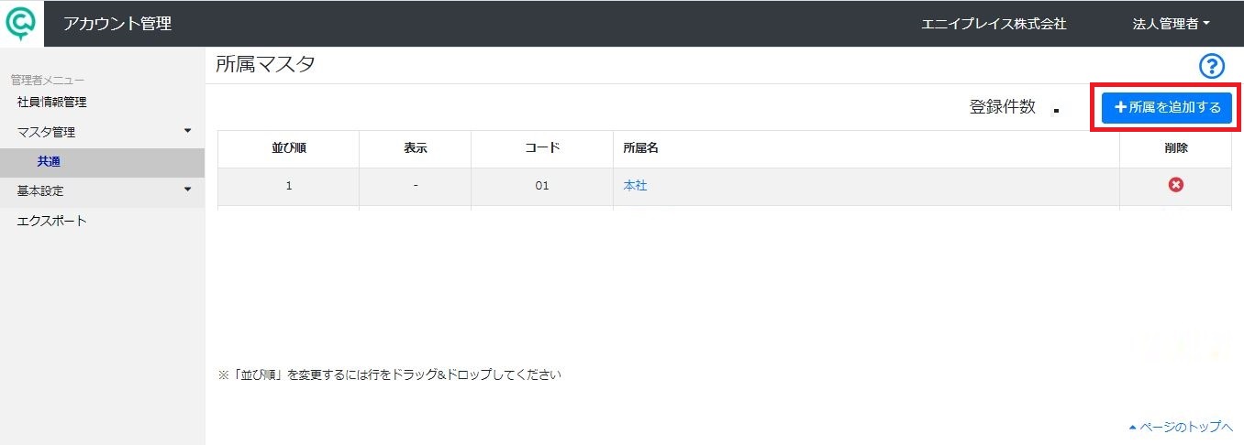Click エニイプレイス株式会社 company name
The width and height of the screenshot is (1244, 445).
pos(994,24)
